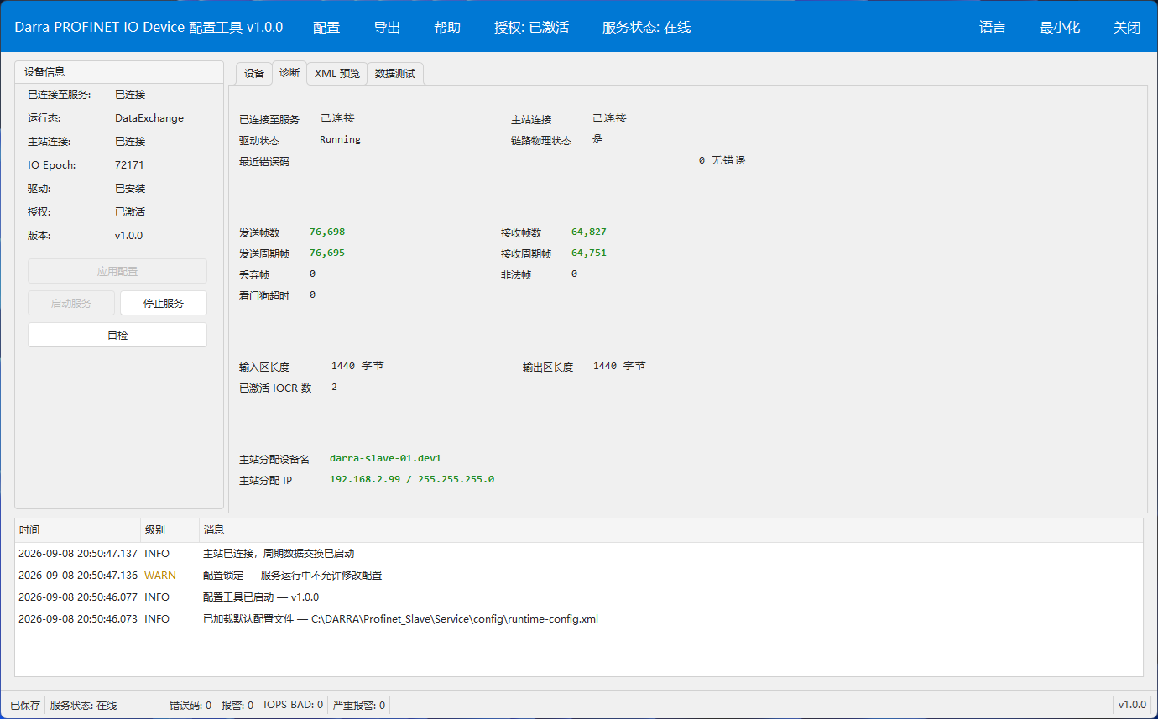Click the IP value 192.168.2.99 / 255.255.255.0

(412, 479)
